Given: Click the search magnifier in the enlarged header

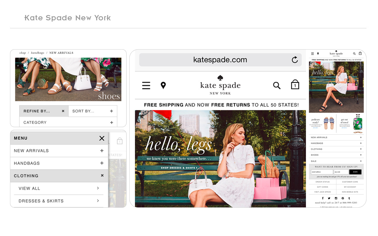Looking at the screenshot, I should (276, 86).
